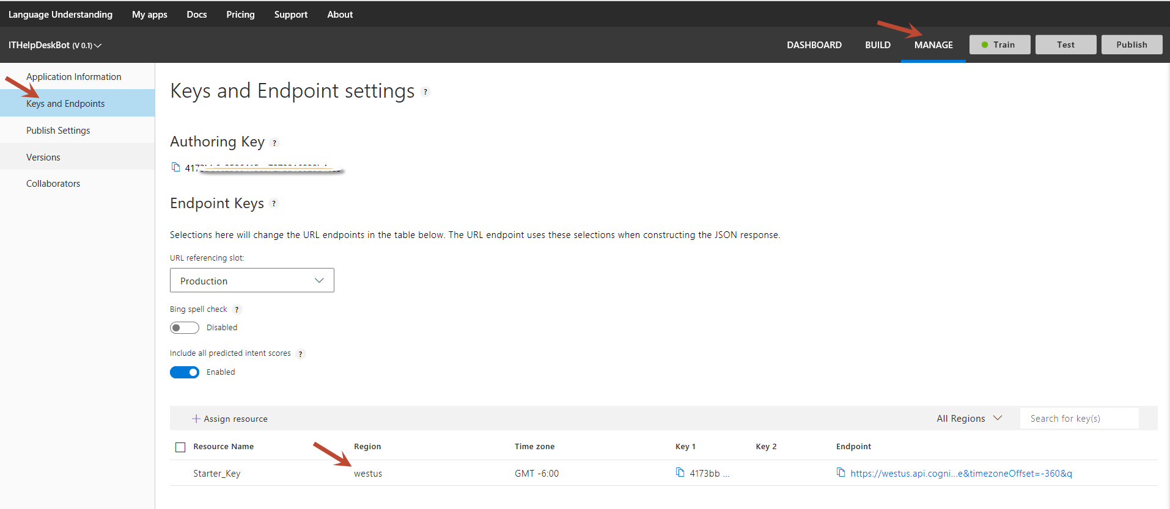Click the Train button

click(x=999, y=45)
